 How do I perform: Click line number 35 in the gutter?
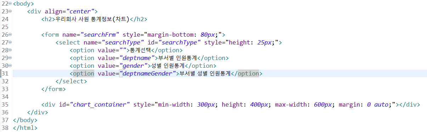point(5,104)
